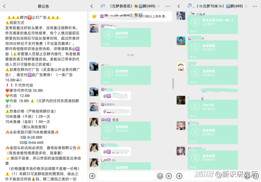Open the pinned group notice banner

click(130, 17)
